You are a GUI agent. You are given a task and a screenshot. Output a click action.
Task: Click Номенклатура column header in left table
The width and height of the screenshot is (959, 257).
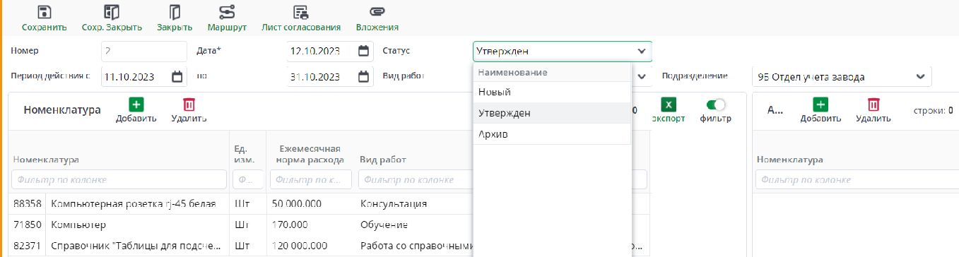point(46,160)
